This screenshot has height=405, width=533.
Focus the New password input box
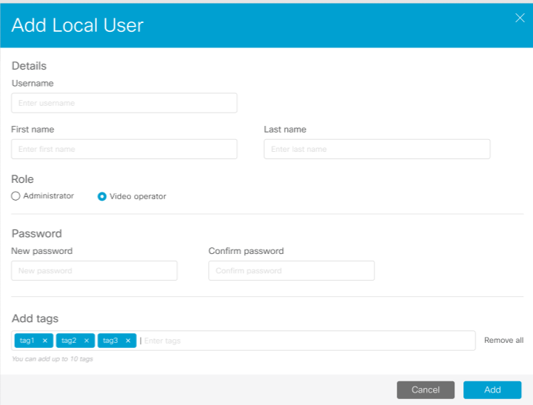click(x=94, y=271)
